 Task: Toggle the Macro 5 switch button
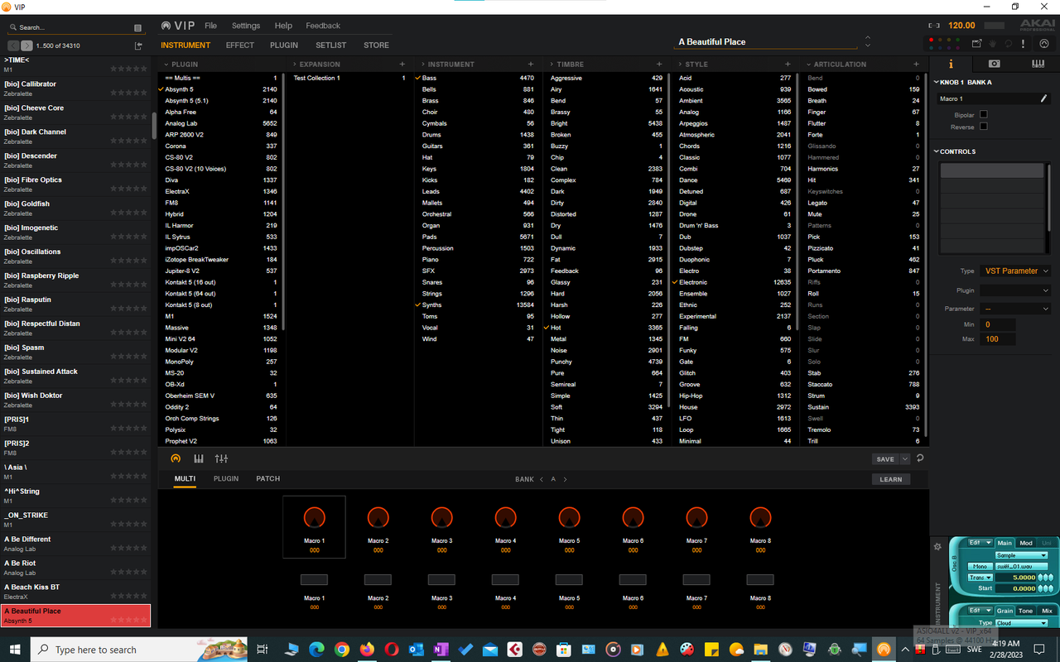pyautogui.click(x=569, y=580)
